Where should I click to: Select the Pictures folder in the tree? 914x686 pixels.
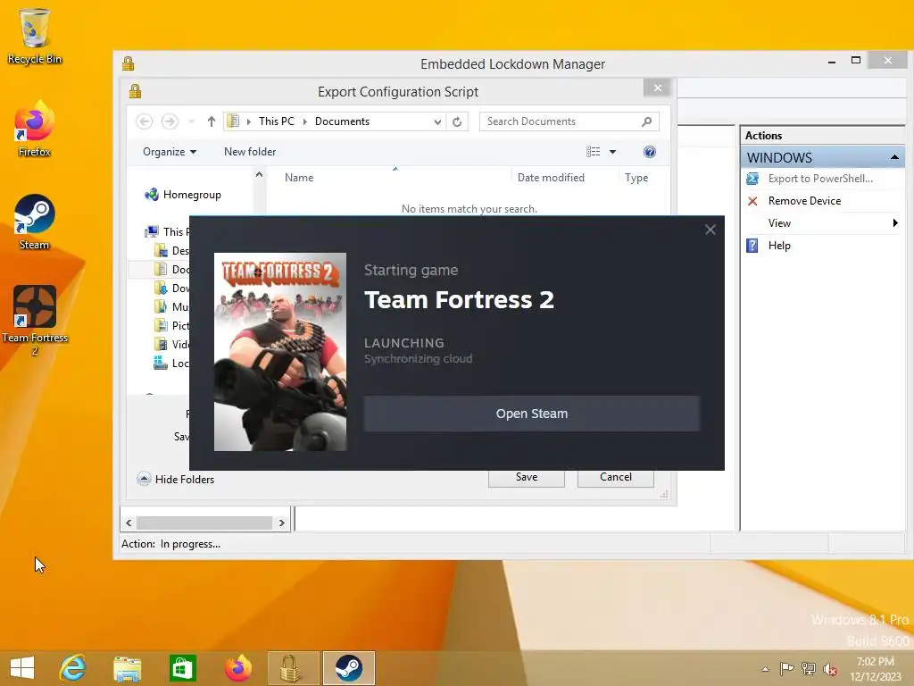point(171,325)
